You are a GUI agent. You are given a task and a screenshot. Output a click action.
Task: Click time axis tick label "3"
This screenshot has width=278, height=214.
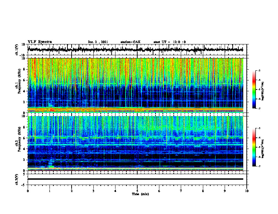tap(93, 191)
